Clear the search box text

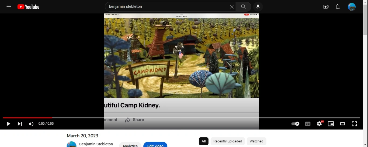point(232,7)
